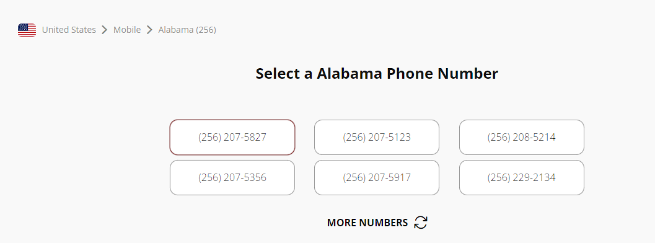Click the highlighted number ending in 5827
Screen dimensions: 655x243
click(232, 138)
